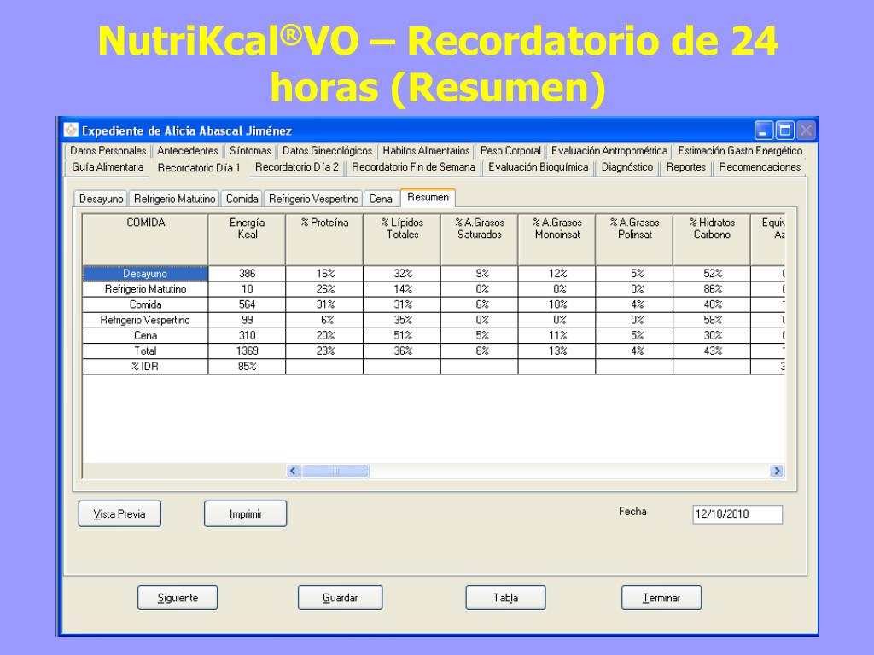Click the % Hidratos Carbono column header
The height and width of the screenshot is (655, 874).
(712, 240)
